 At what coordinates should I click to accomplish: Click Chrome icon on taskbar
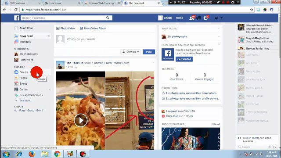57,154
